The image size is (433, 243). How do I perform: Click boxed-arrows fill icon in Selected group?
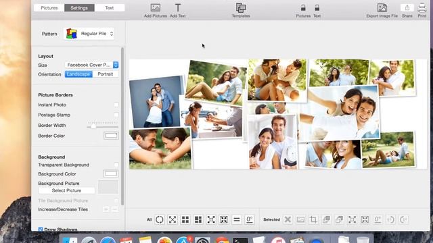point(365,219)
